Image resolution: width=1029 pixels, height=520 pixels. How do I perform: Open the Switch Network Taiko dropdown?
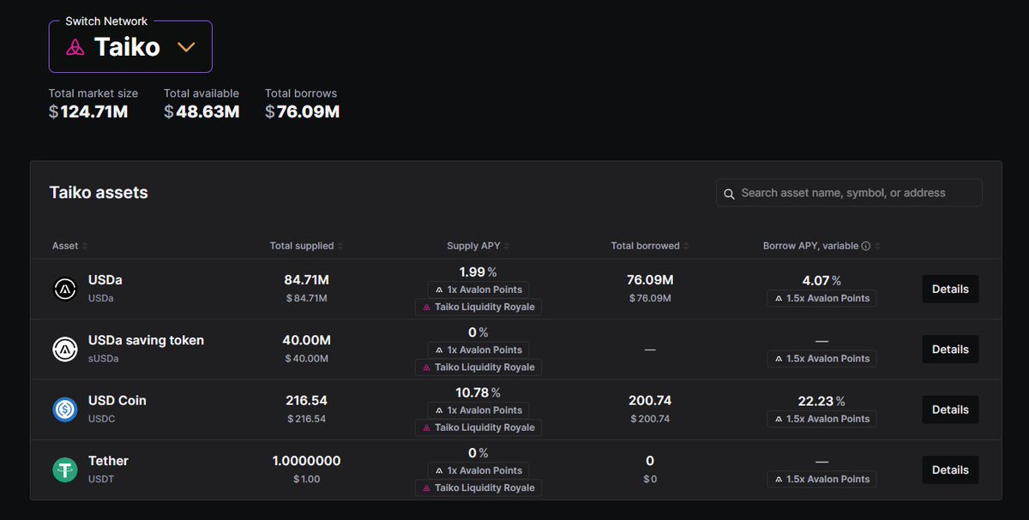pos(130,46)
